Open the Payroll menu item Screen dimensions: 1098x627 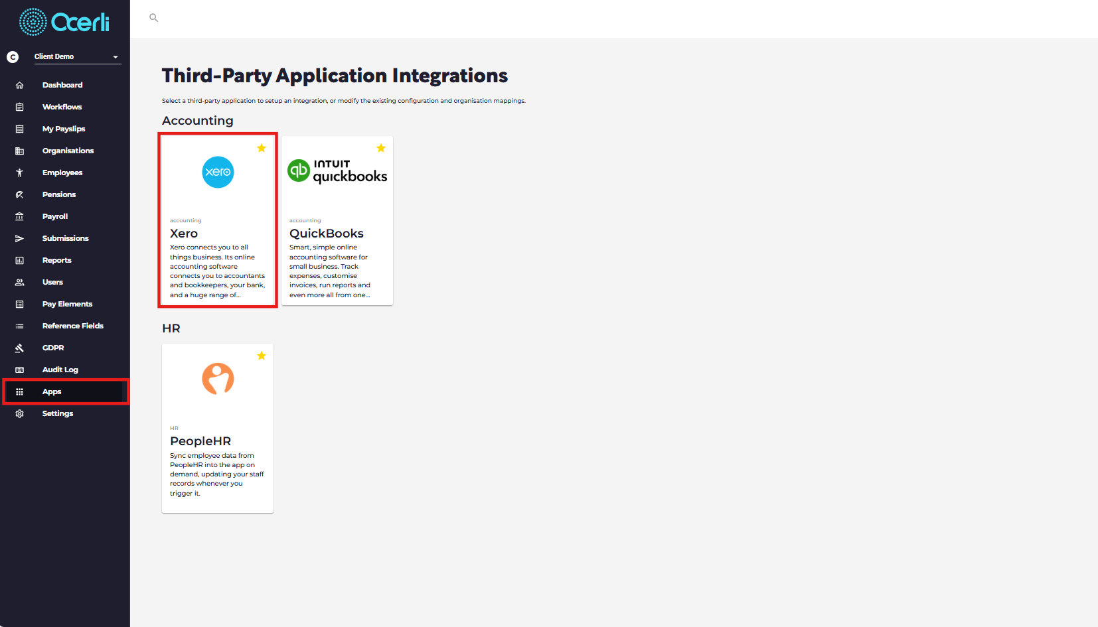pyautogui.click(x=55, y=216)
